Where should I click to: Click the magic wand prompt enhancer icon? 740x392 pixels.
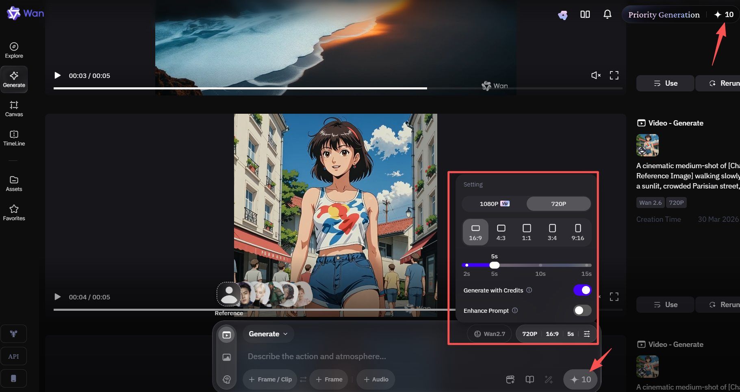548,379
